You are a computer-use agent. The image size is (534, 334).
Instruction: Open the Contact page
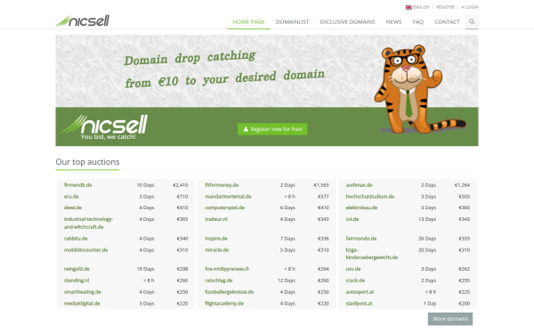point(447,21)
